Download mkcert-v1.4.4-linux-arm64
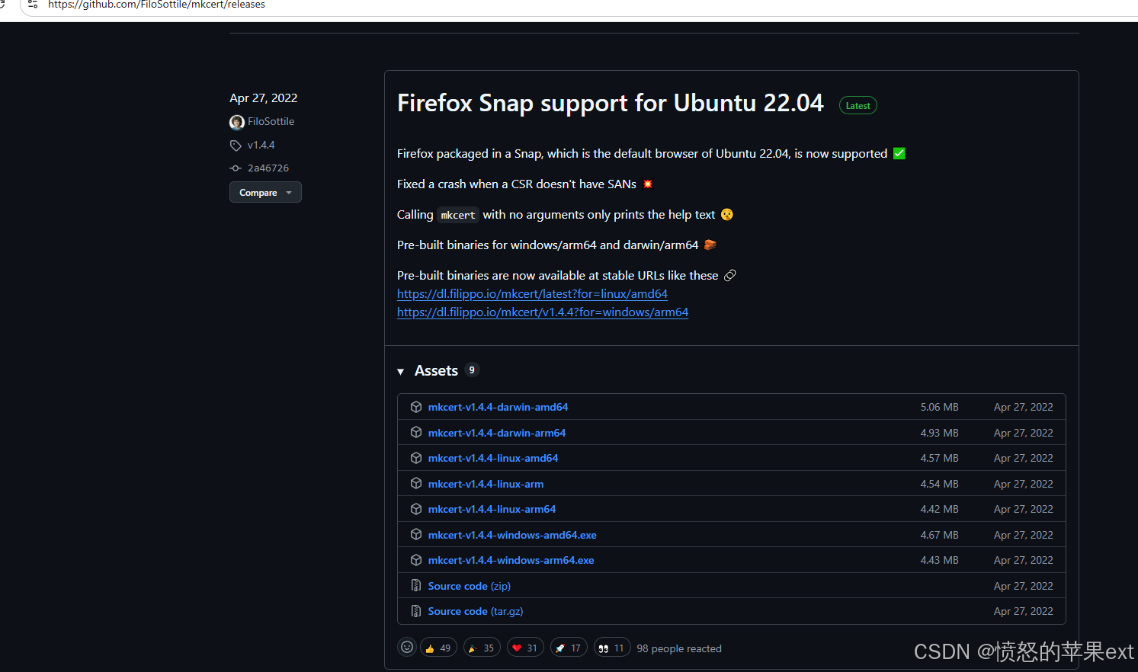Image resolution: width=1138 pixels, height=672 pixels. click(x=492, y=509)
